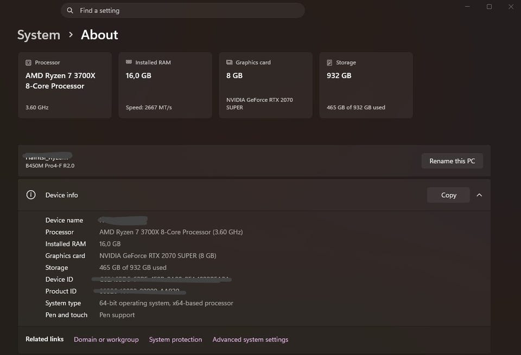Click the Find a setting search field

coord(182,11)
